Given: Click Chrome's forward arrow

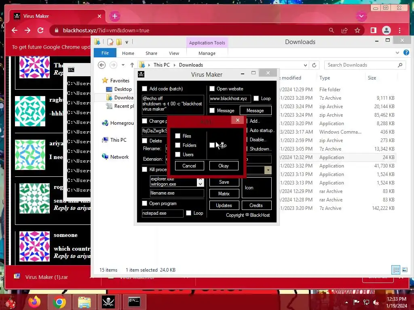Looking at the screenshot, I should (x=27, y=30).
